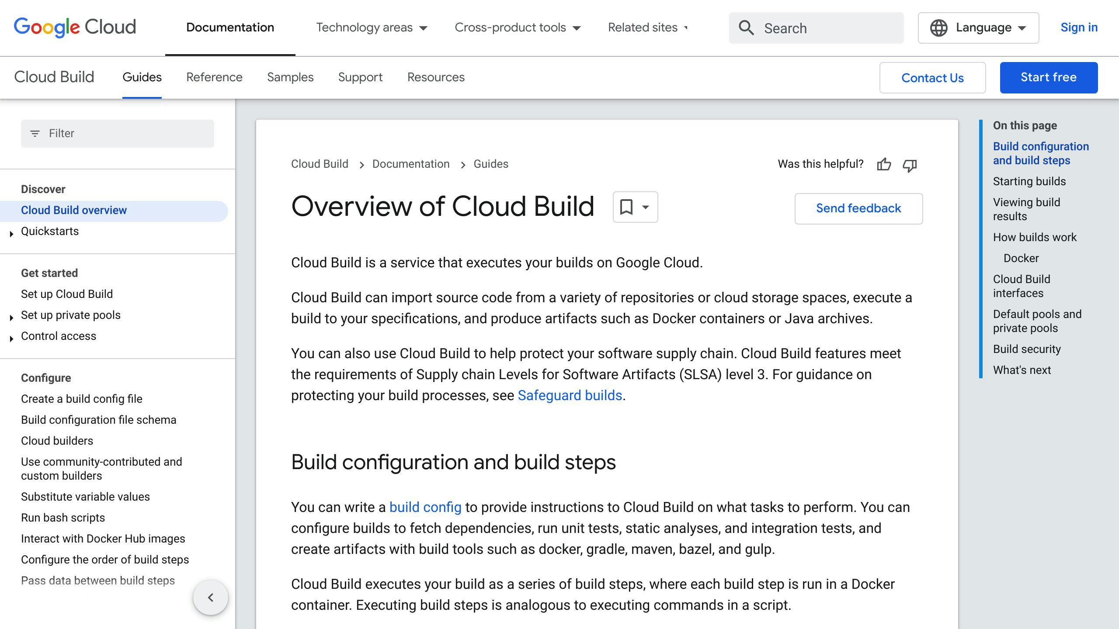Viewport: 1119px width, 629px height.
Task: Click the Cloud Build product title
Action: [54, 77]
